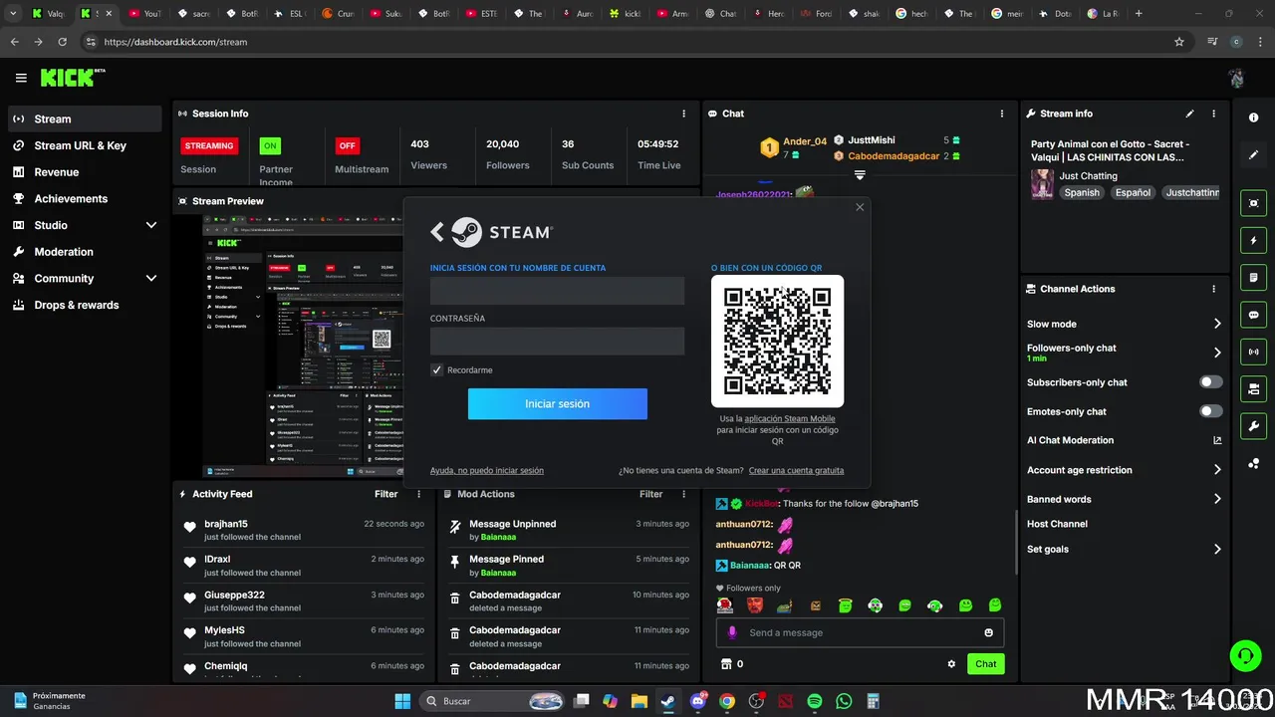Toggle the wrench panel icon in right toolbar
The width and height of the screenshot is (1275, 717).
1254,426
